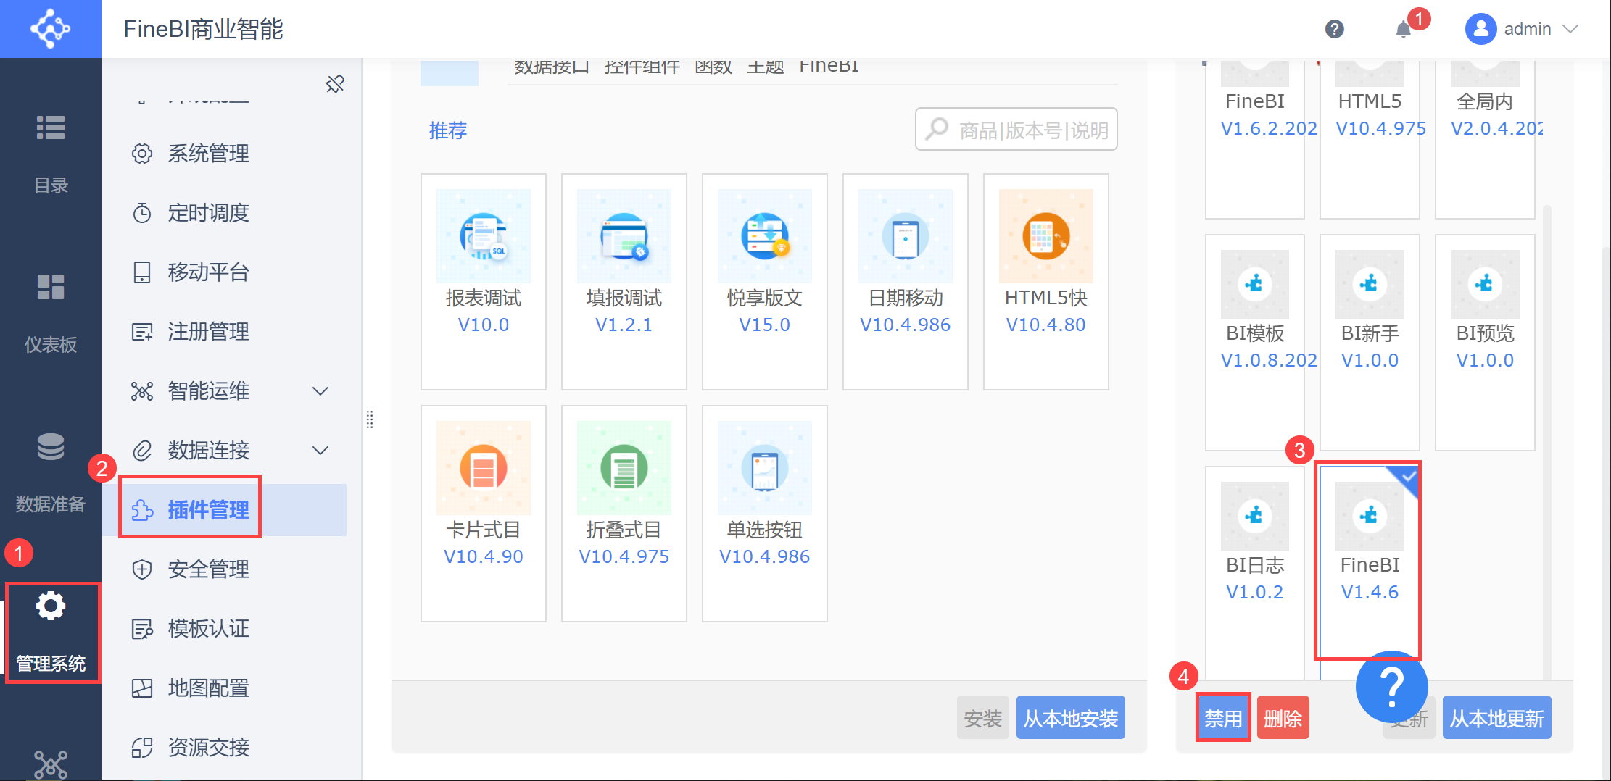The height and width of the screenshot is (781, 1611).
Task: Click the 从本地安装 button
Action: (x=1071, y=718)
